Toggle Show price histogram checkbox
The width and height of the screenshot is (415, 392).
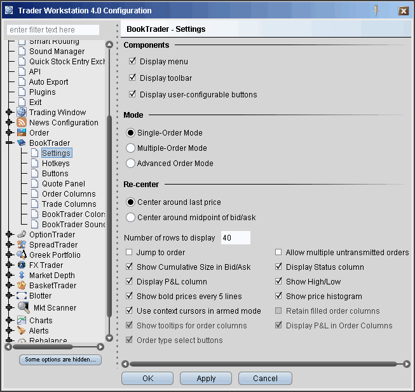(278, 296)
